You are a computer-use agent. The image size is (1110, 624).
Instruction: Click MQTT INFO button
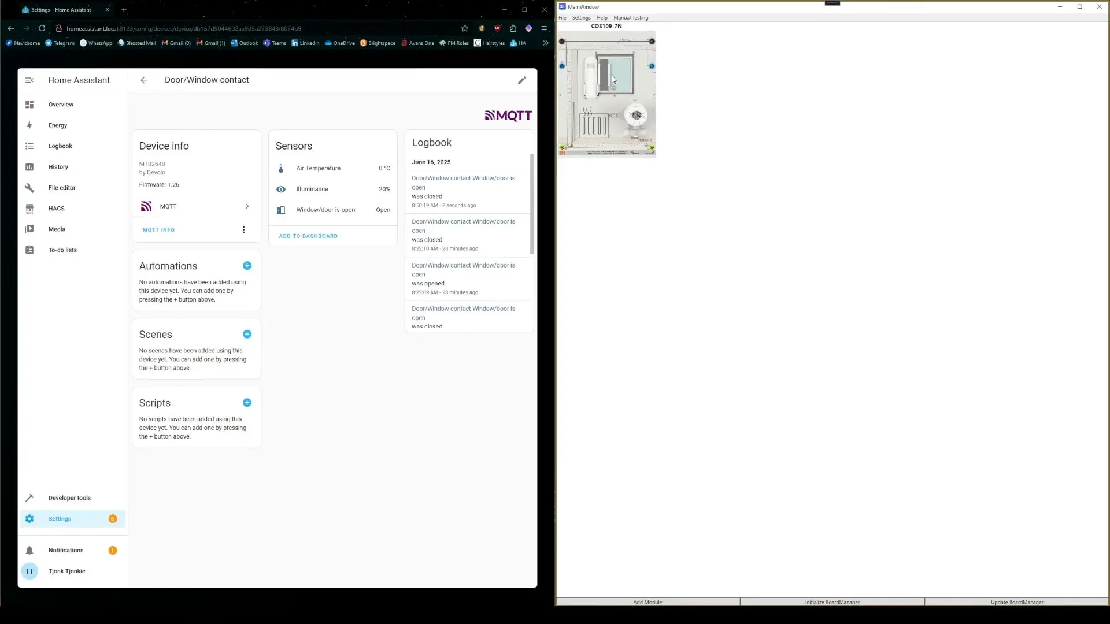click(158, 230)
